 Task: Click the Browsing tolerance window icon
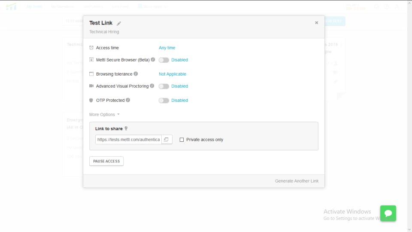pyautogui.click(x=91, y=74)
